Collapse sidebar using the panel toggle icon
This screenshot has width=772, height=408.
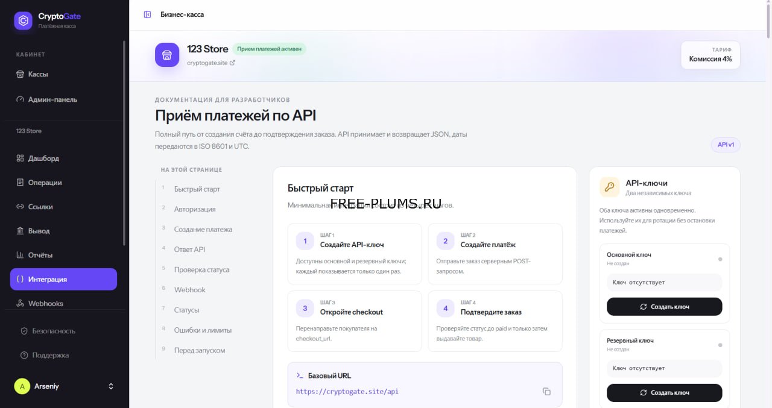point(147,14)
